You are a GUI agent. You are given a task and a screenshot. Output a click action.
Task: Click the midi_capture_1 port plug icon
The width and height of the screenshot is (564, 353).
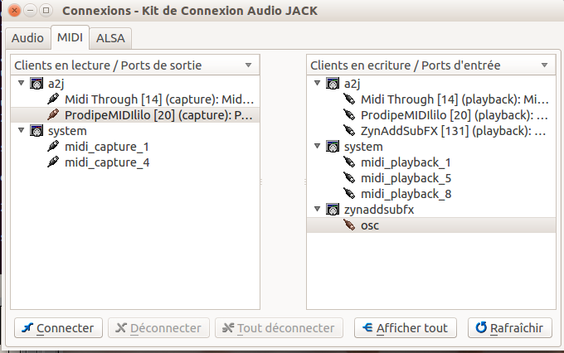pyautogui.click(x=53, y=147)
